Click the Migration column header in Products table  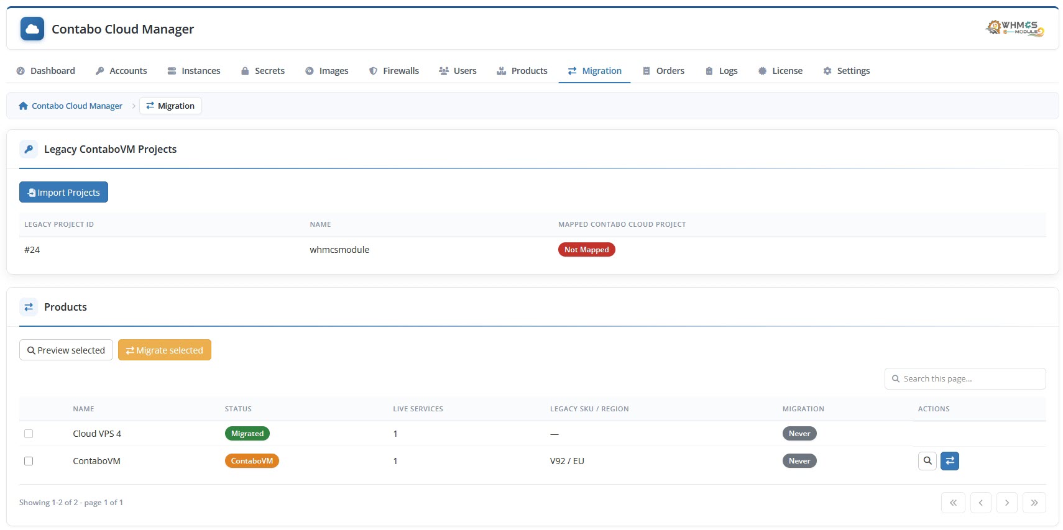[x=803, y=409]
